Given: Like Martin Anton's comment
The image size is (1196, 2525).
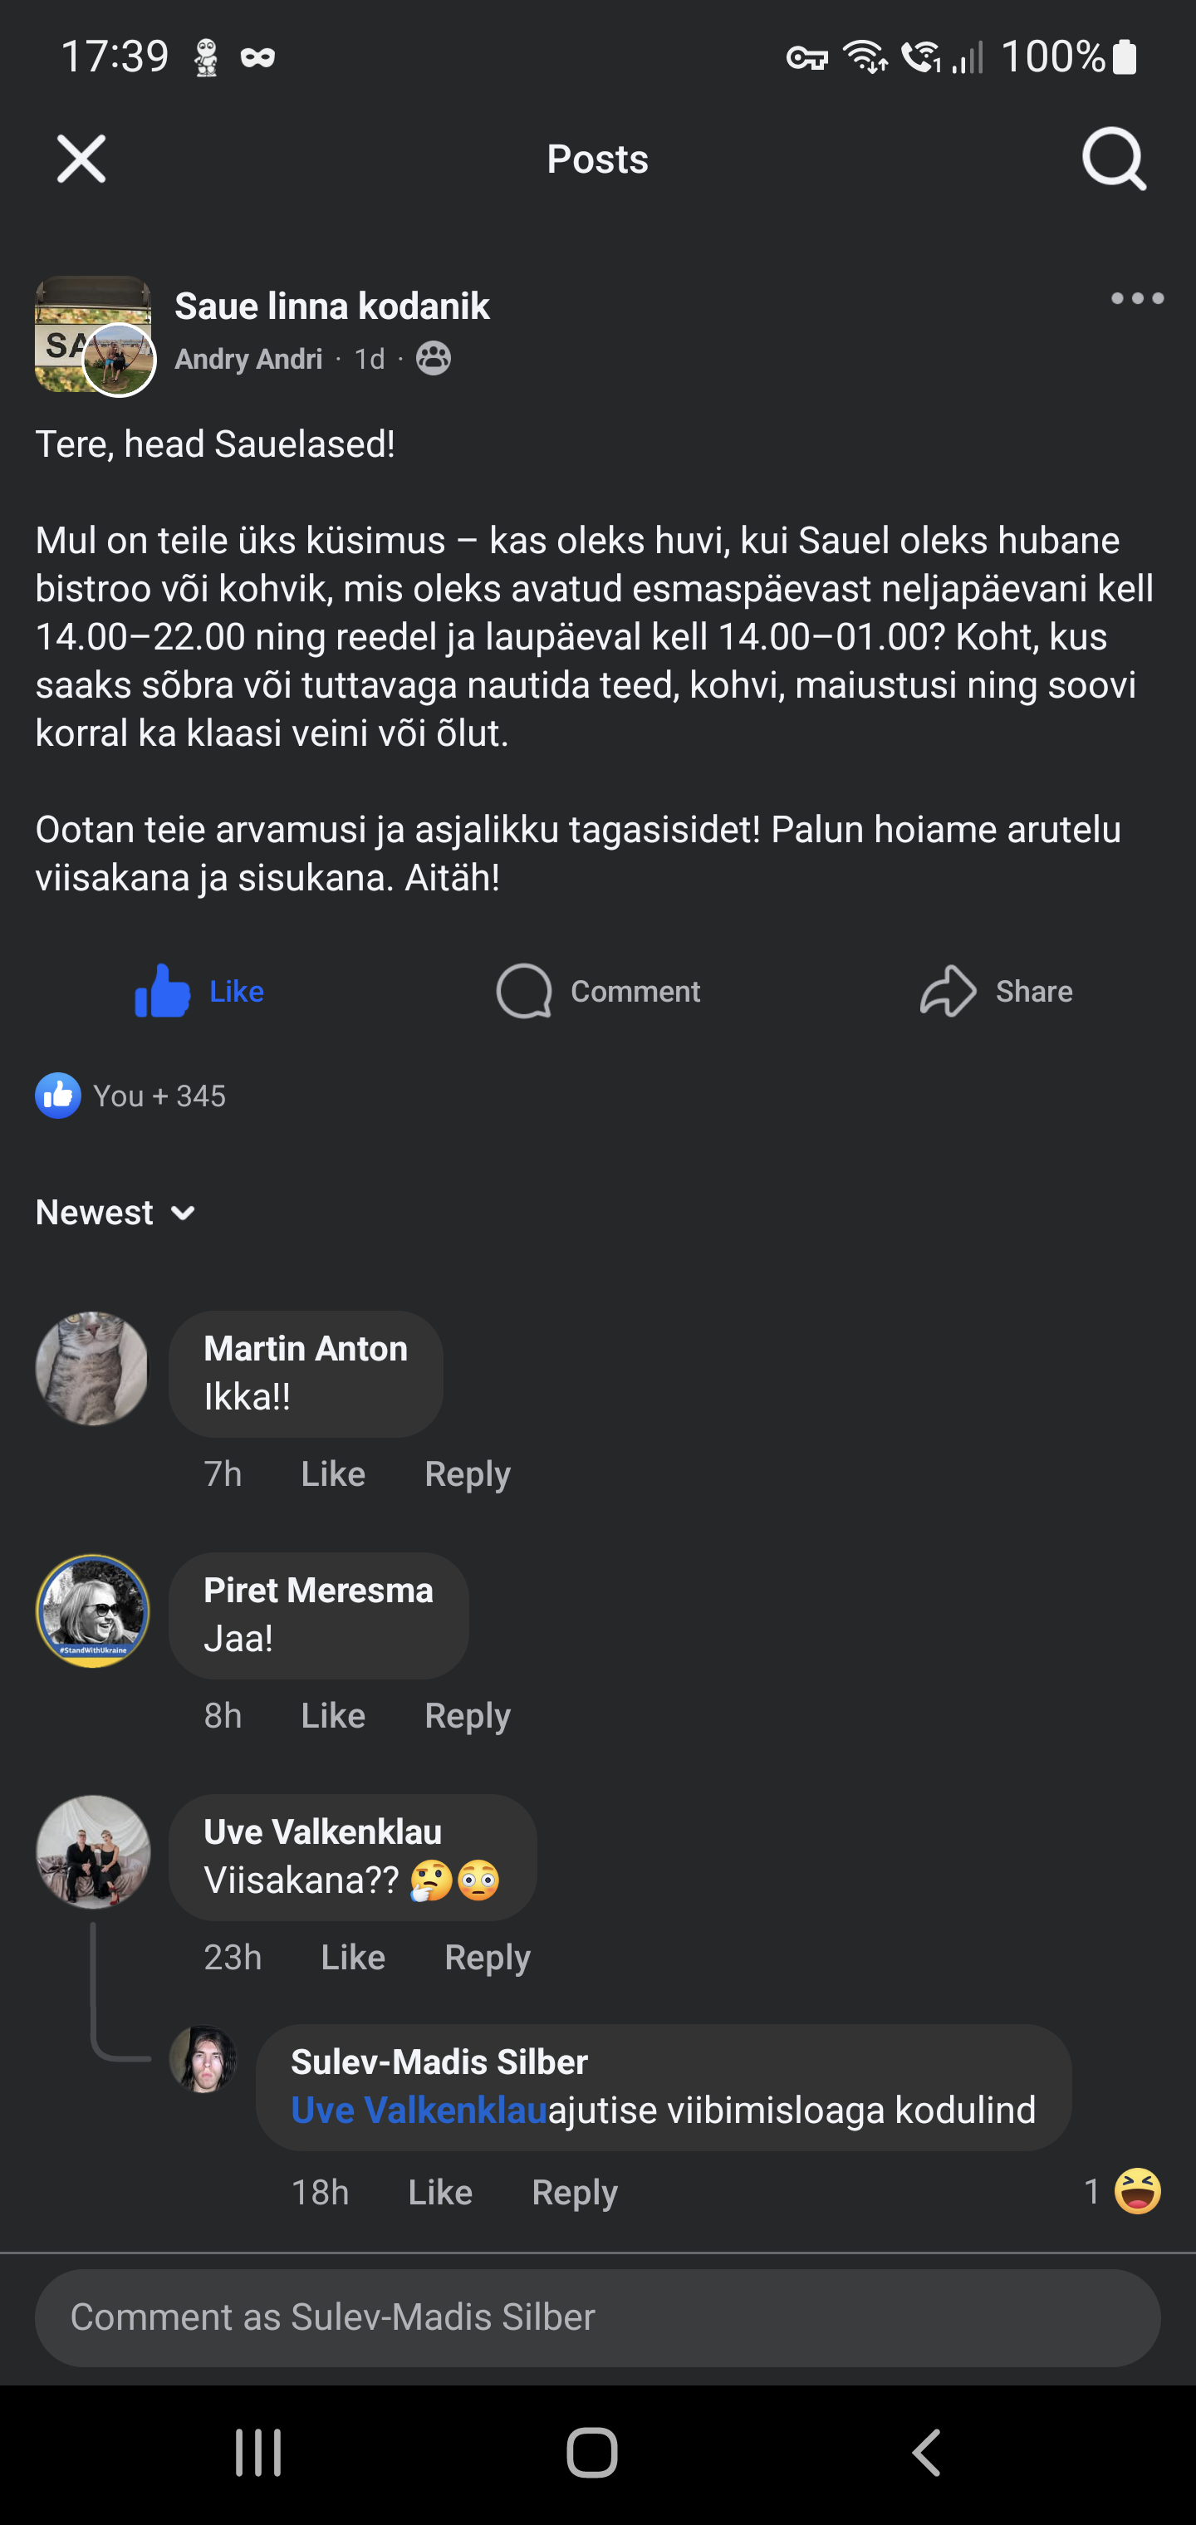Looking at the screenshot, I should click(332, 1474).
